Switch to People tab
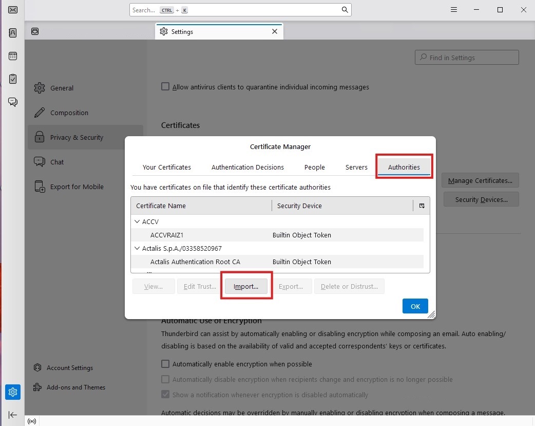This screenshot has height=426, width=535. tap(314, 167)
